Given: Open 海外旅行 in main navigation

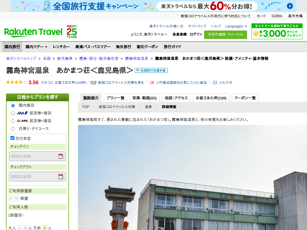Looking at the screenshot, I should [124, 47].
